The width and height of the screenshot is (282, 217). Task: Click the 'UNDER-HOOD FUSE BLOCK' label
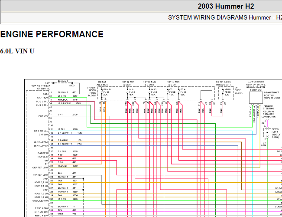click(x=92, y=92)
